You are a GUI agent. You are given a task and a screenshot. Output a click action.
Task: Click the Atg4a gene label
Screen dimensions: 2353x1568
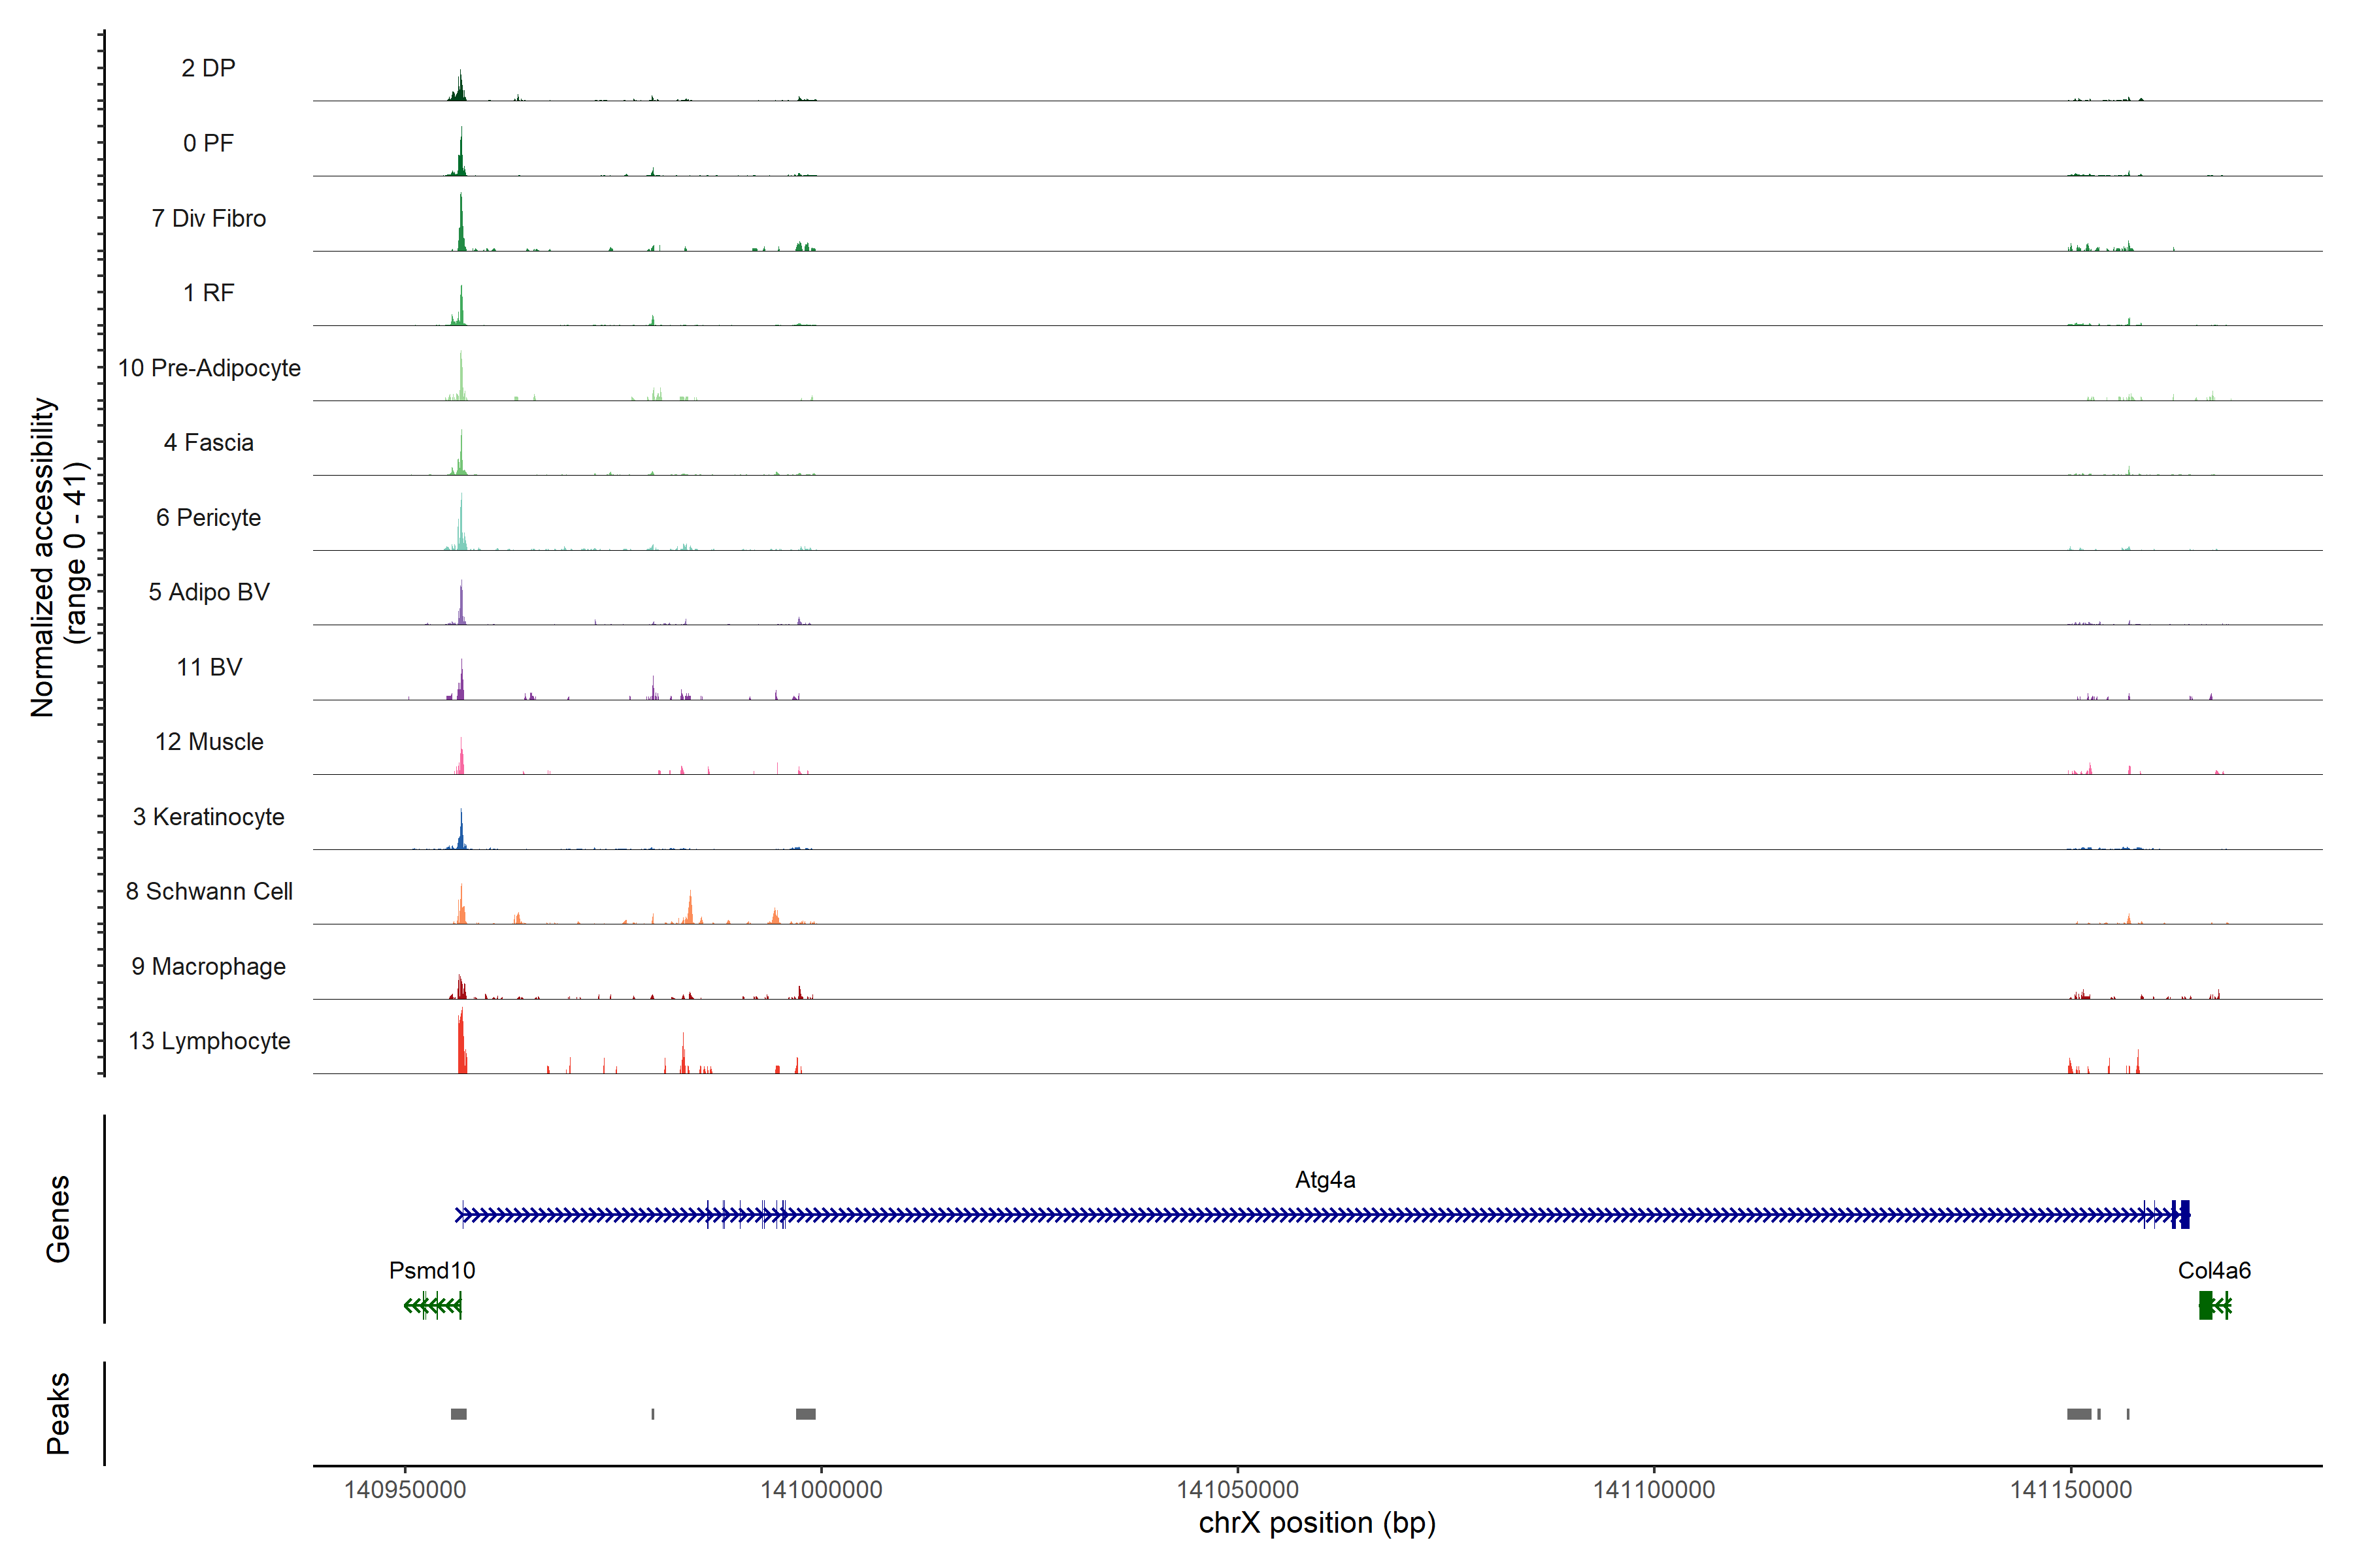click(1325, 1180)
